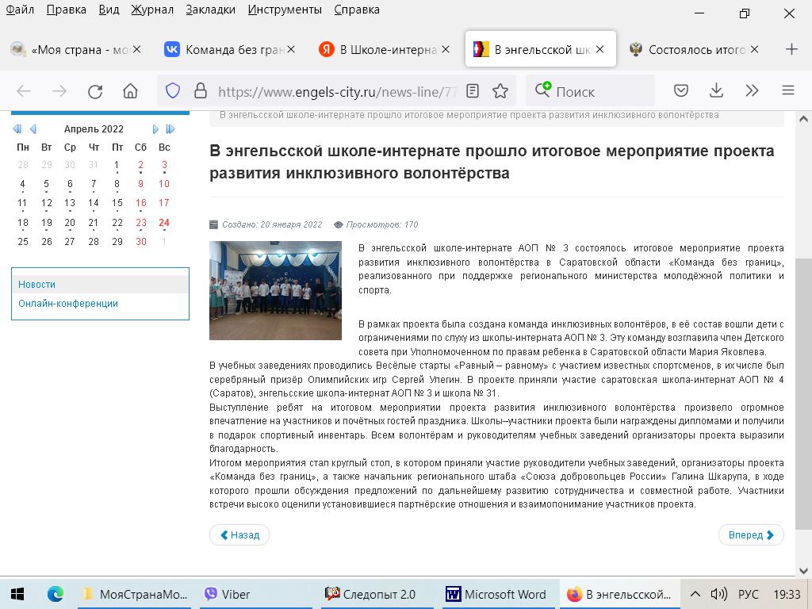The image size is (812, 609).
Task: Click the scrollbar up arrow
Action: click(x=803, y=119)
